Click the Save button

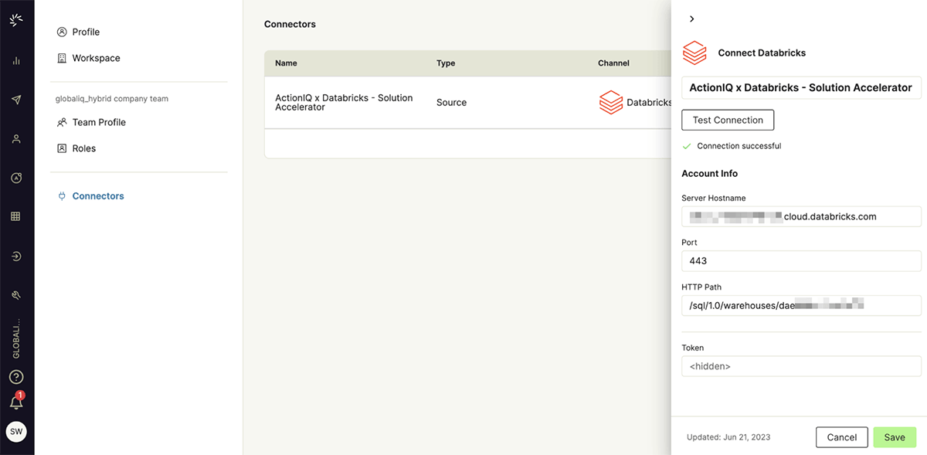(x=895, y=437)
